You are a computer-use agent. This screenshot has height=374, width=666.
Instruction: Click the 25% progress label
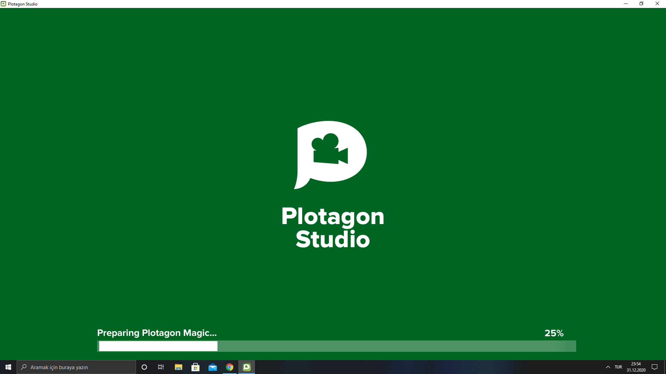coord(554,333)
